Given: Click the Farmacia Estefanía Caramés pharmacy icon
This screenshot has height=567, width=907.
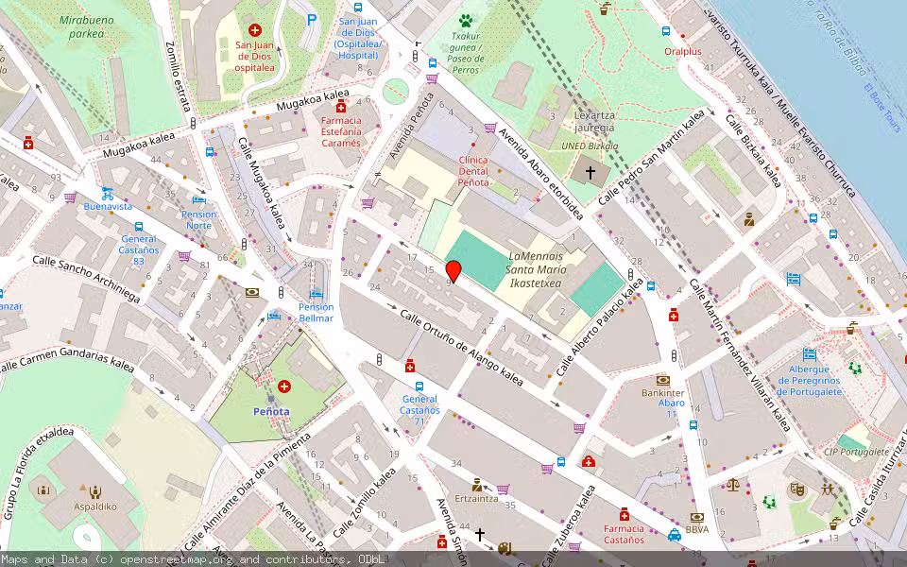Looking at the screenshot, I should click(x=341, y=106).
